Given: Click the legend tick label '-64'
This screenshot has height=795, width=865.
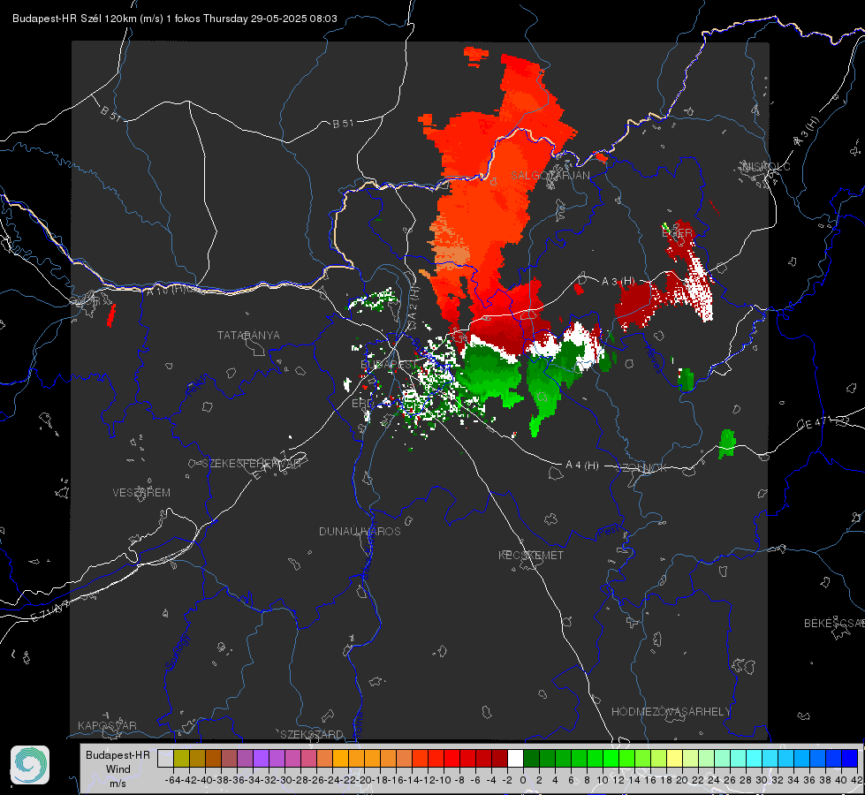Looking at the screenshot, I should click(x=172, y=780).
